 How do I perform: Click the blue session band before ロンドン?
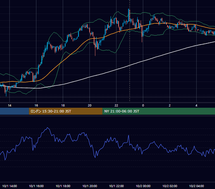pos(15,111)
